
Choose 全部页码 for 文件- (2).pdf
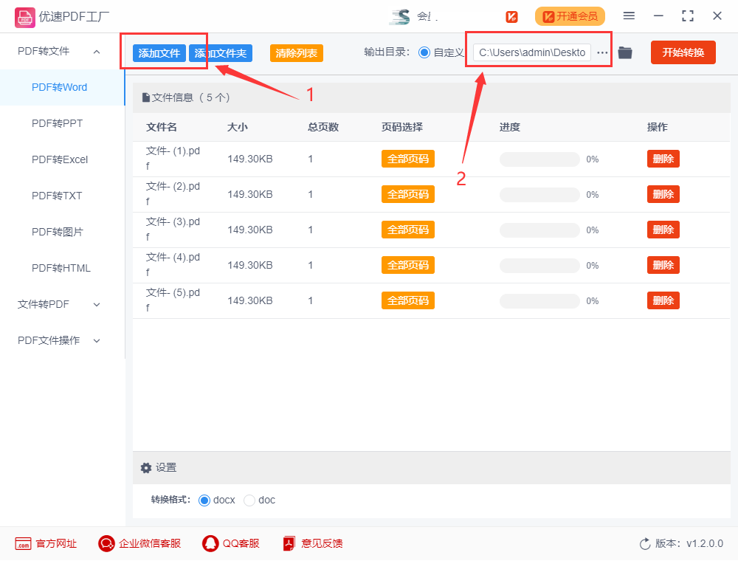408,194
